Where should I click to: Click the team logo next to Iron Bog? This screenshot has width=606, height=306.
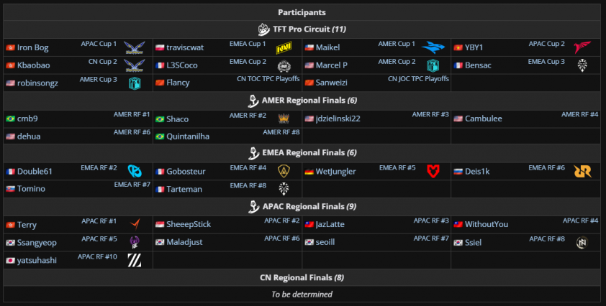point(134,48)
